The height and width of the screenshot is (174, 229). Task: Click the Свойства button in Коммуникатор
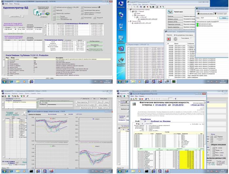[x=175, y=16]
